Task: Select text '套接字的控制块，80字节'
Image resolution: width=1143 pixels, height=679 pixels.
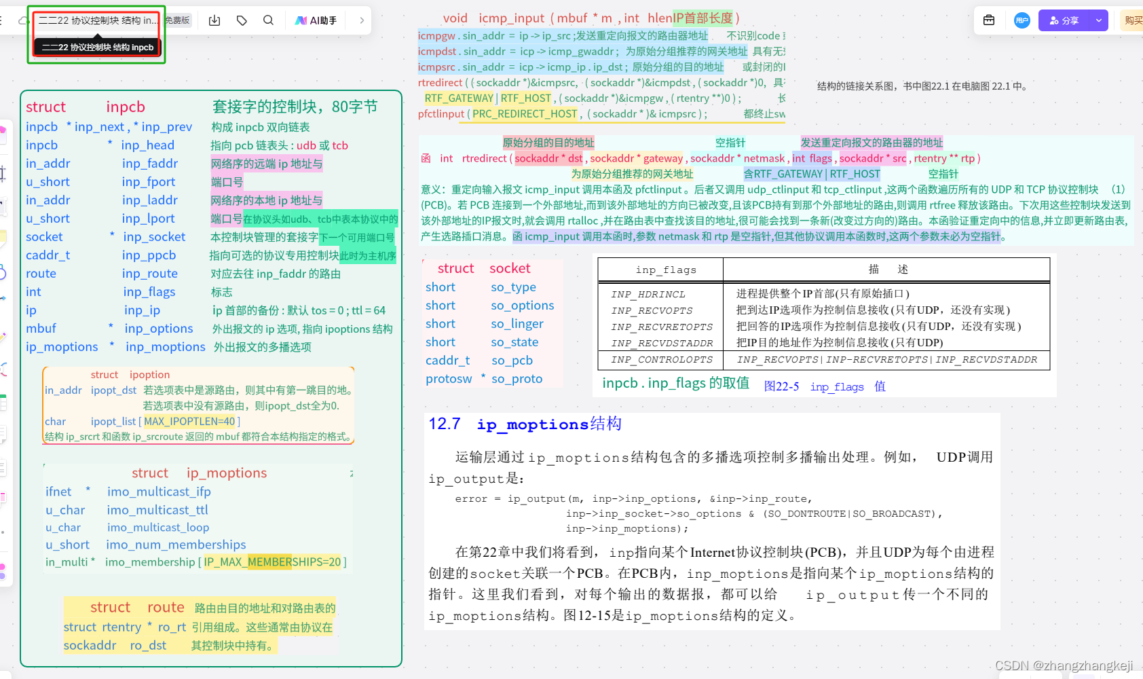Action: coord(295,107)
